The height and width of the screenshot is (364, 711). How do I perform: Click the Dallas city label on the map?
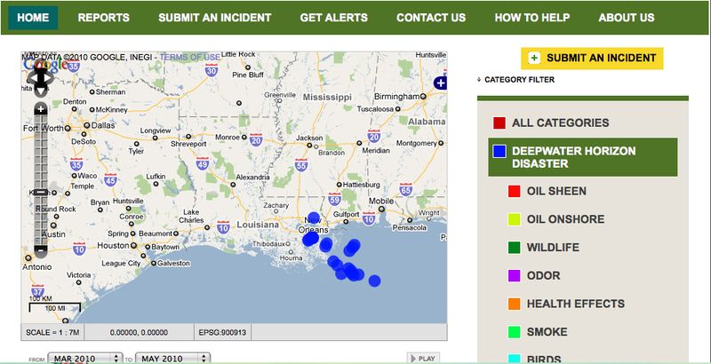click(x=103, y=125)
